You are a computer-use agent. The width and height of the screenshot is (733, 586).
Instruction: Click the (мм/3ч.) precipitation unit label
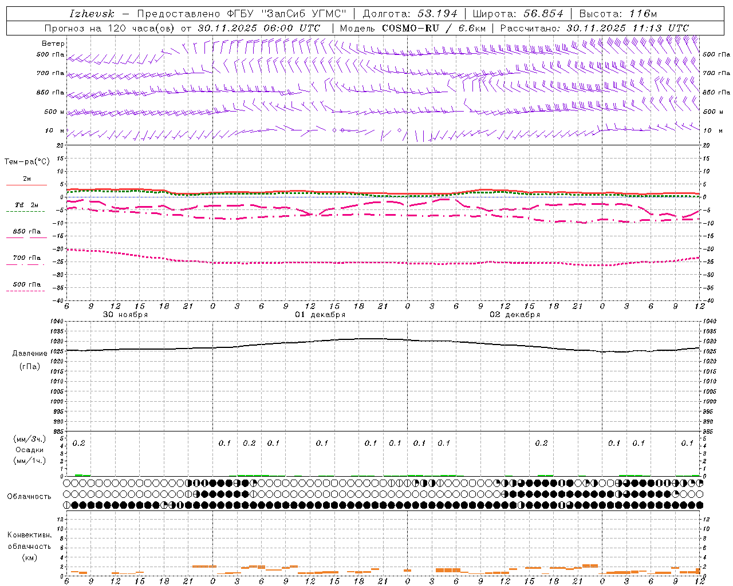[x=30, y=439]
